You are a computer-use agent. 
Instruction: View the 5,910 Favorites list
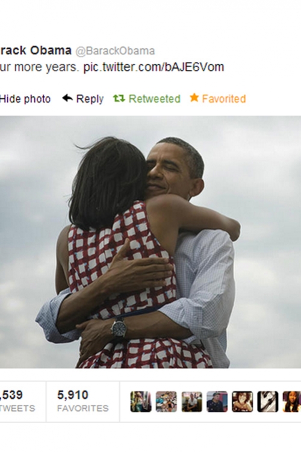coord(82,401)
